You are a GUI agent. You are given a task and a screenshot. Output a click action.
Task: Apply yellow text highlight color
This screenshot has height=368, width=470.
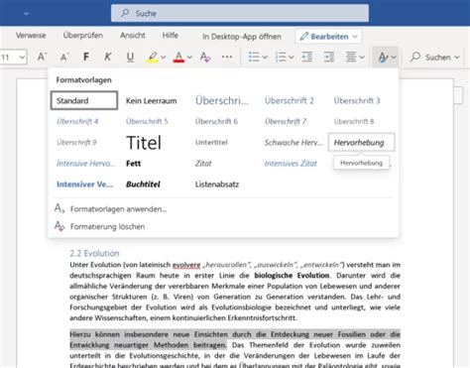pos(153,57)
